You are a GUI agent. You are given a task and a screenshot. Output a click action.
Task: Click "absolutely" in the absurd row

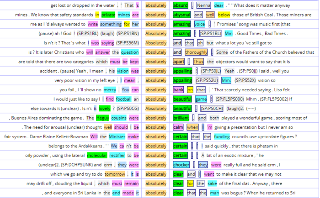pyautogui.click(x=156, y=5)
